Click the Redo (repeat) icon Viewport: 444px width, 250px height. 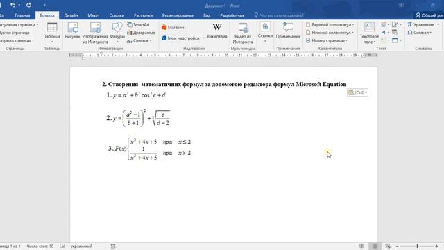[x=28, y=5]
